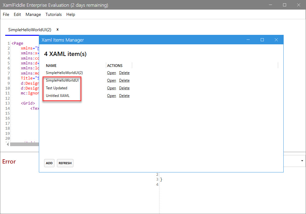Delete the SimpleHelloWorldUI item
Screen dimensions: 306x214
click(124, 80)
